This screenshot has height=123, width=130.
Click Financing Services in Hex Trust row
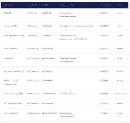pyautogui.click(x=66, y=116)
